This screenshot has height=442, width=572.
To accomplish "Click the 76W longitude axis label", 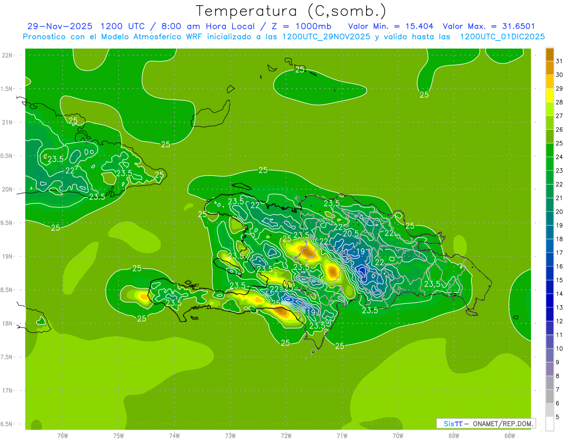I will [x=62, y=436].
